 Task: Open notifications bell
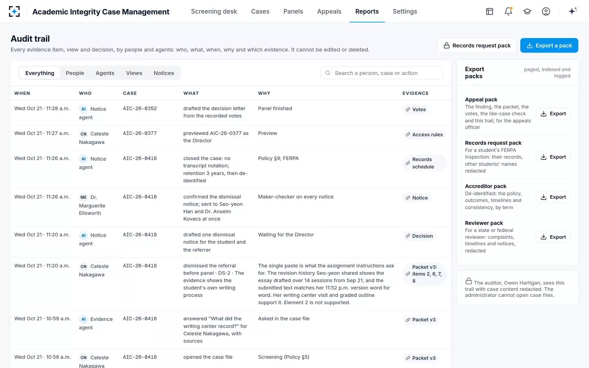(508, 11)
